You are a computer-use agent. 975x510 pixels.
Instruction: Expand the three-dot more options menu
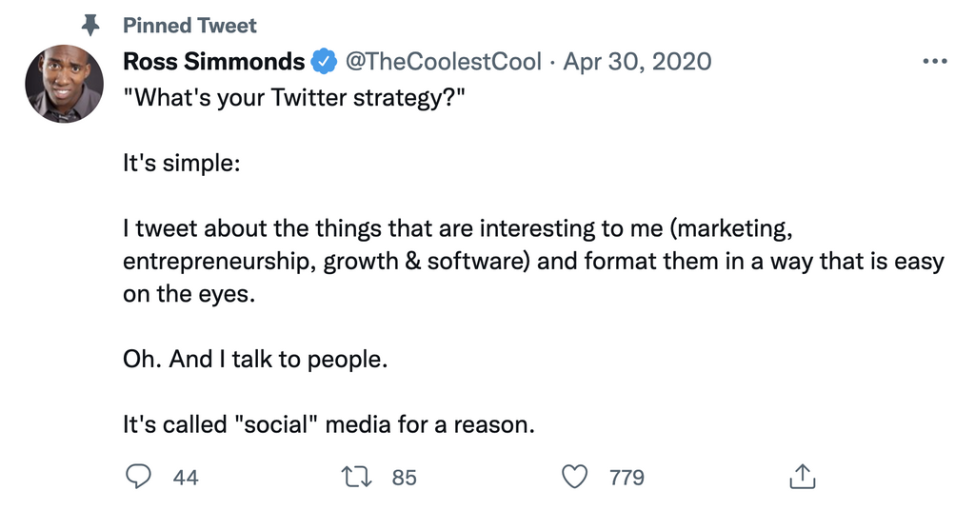(x=936, y=62)
